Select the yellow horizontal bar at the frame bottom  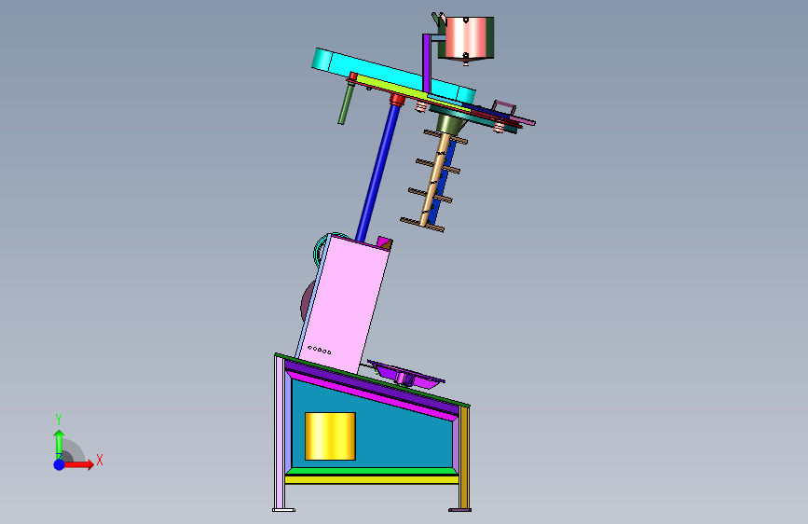tap(372, 479)
